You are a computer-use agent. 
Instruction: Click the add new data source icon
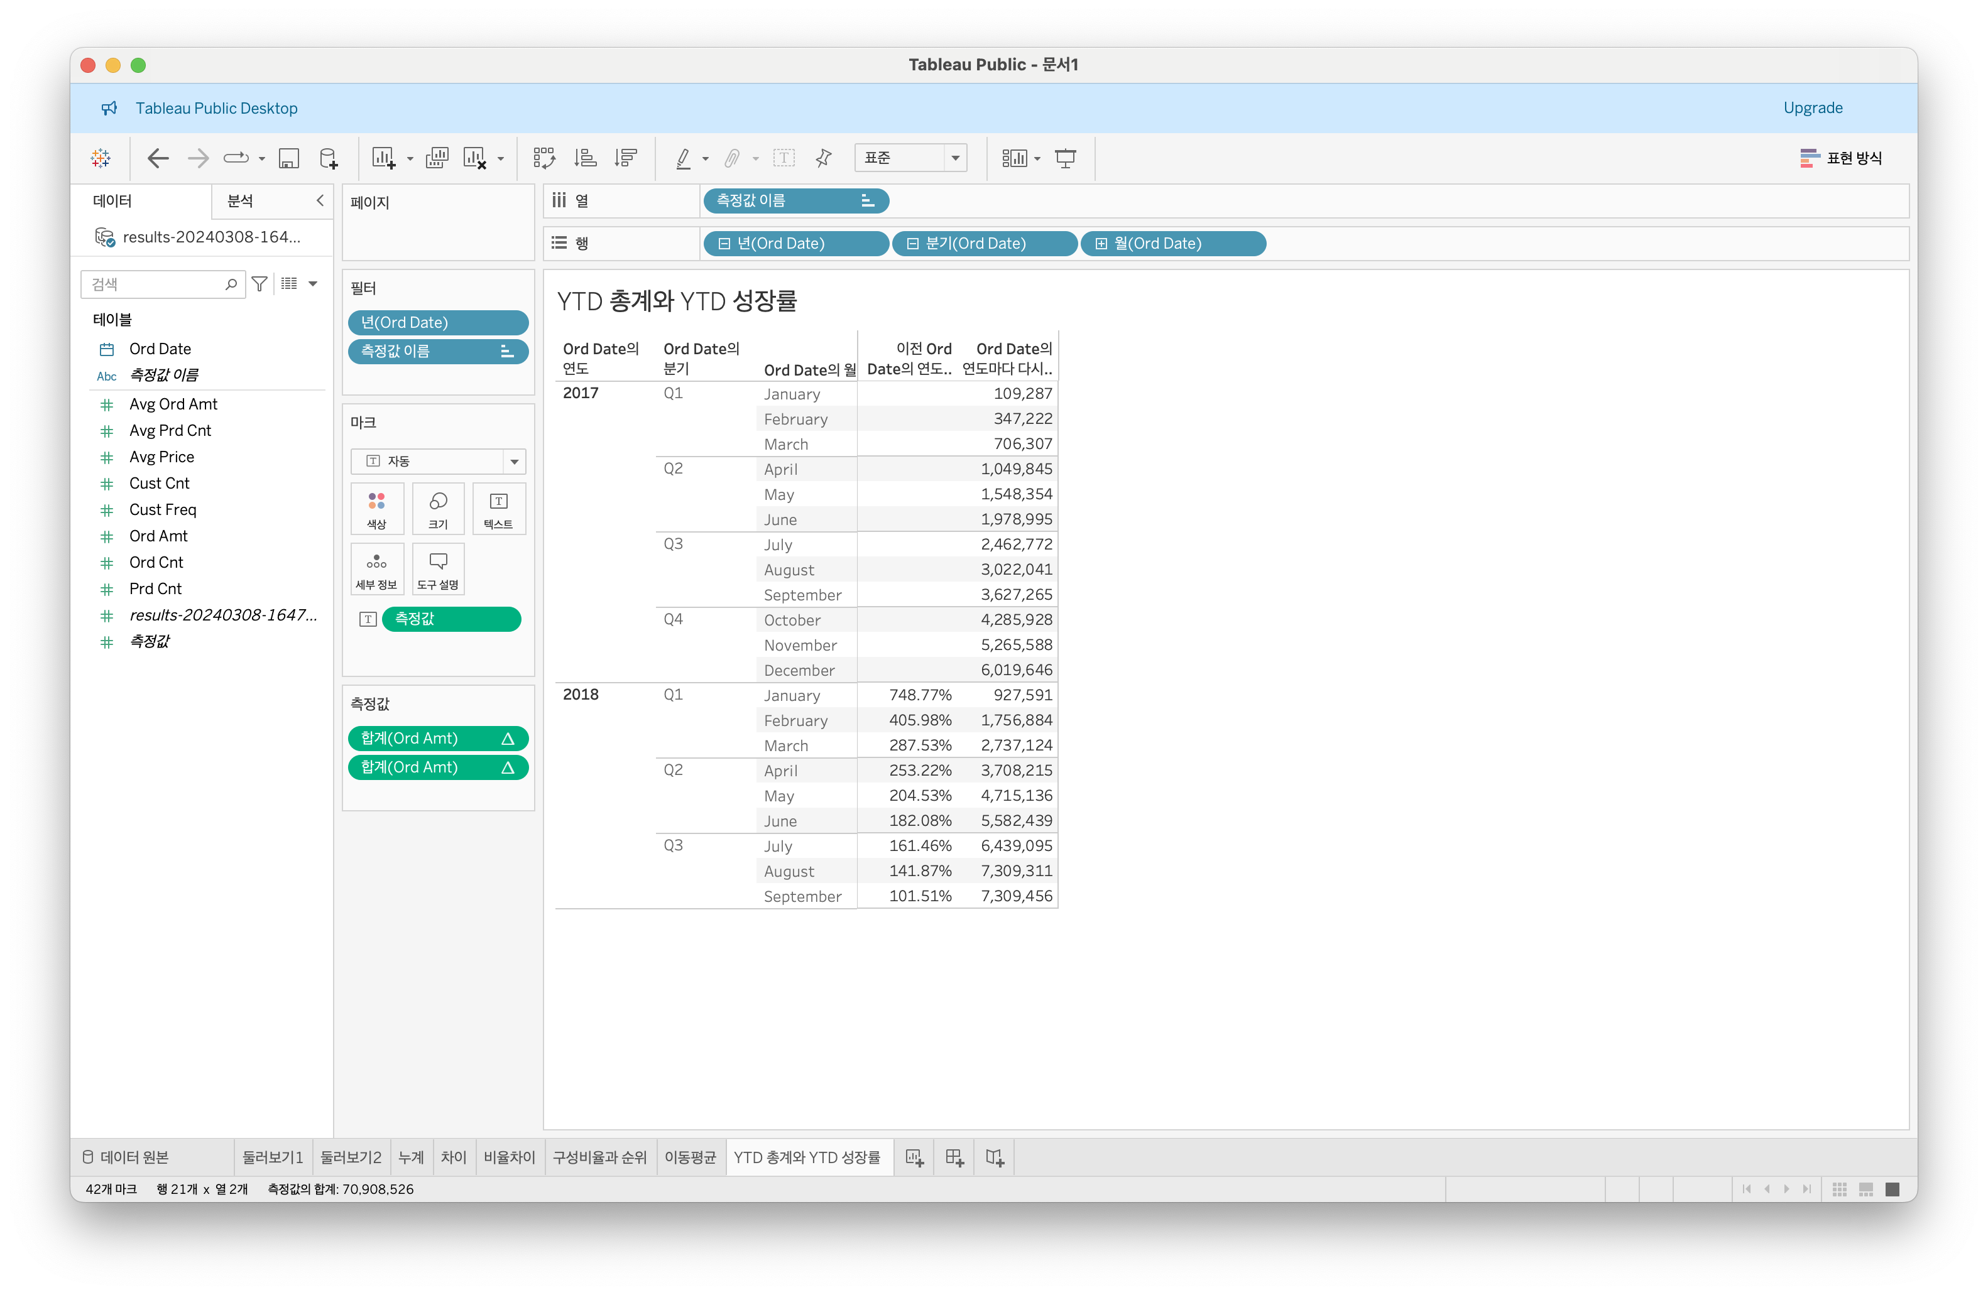(329, 159)
